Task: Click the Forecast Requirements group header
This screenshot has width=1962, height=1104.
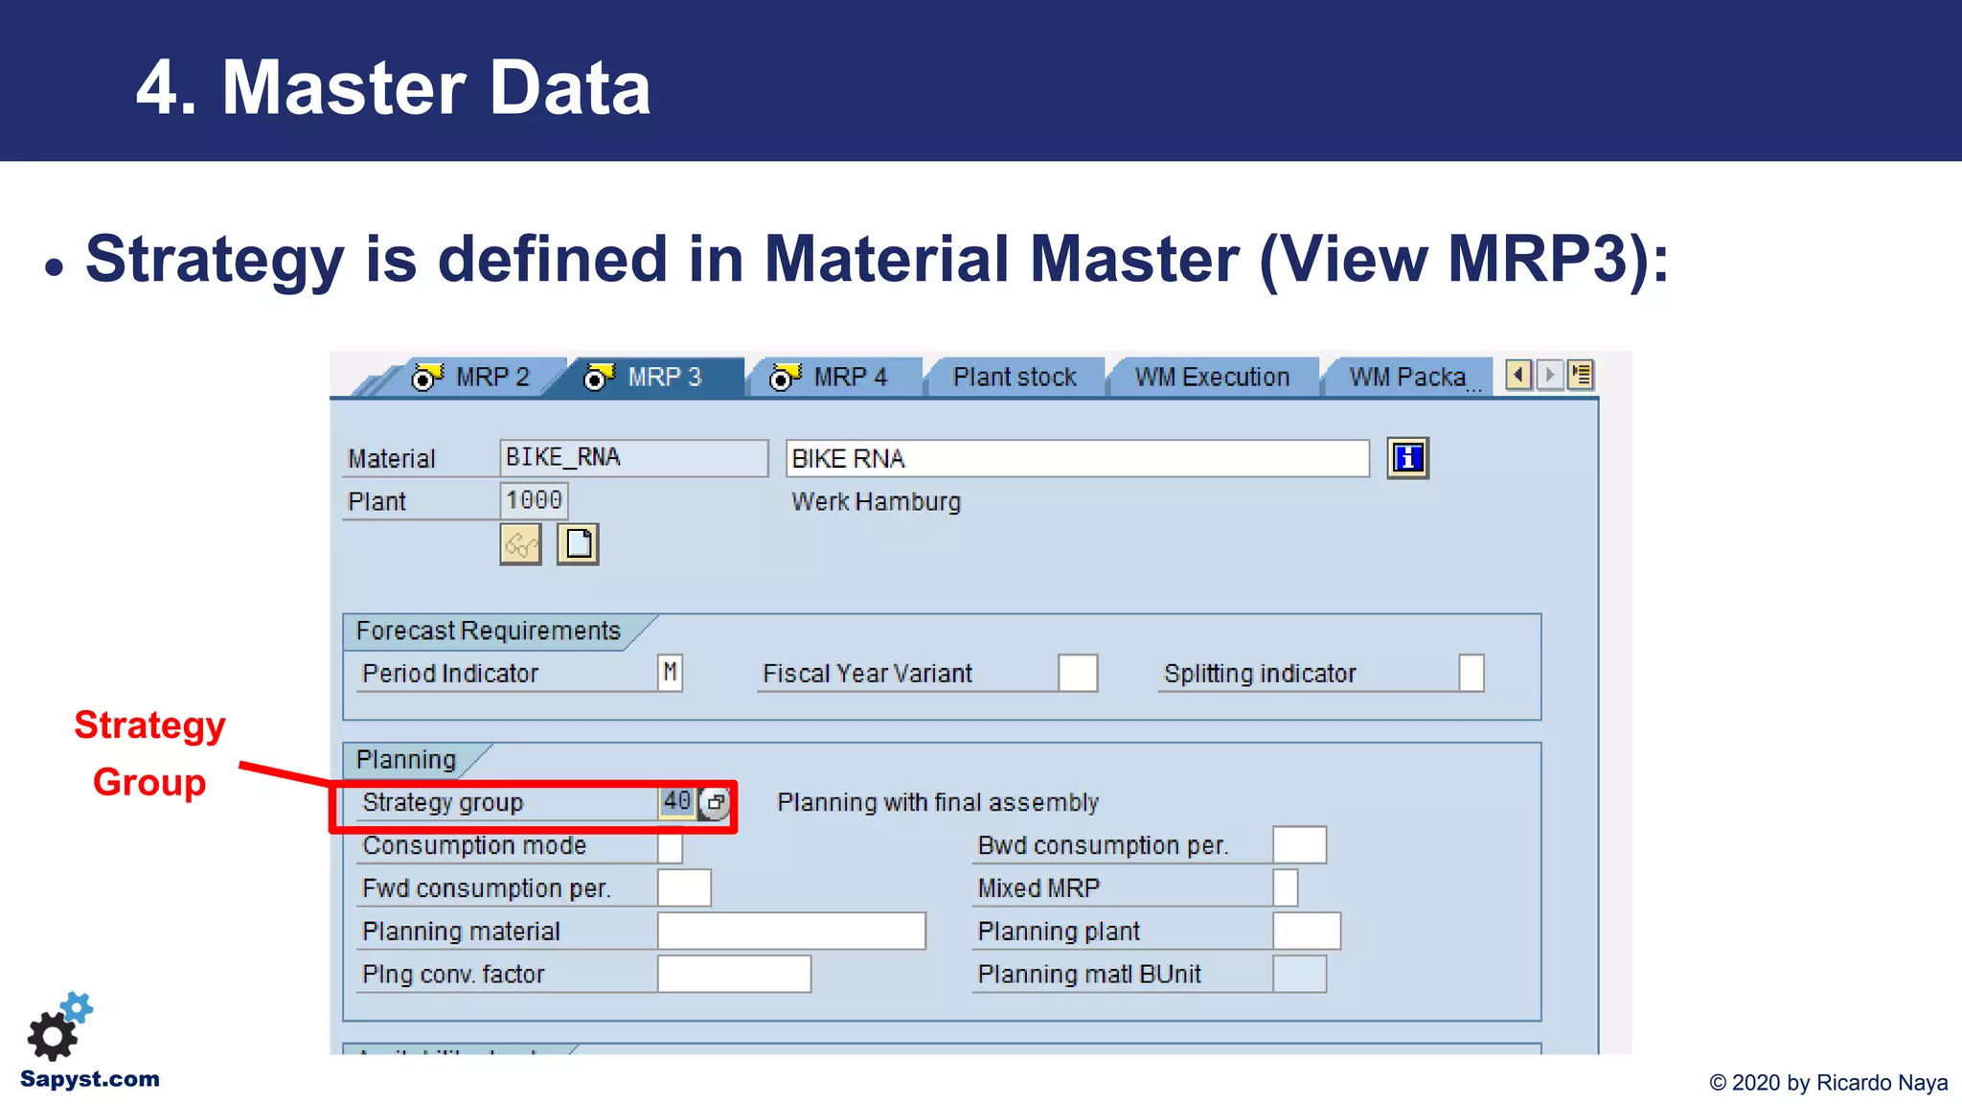Action: click(489, 631)
